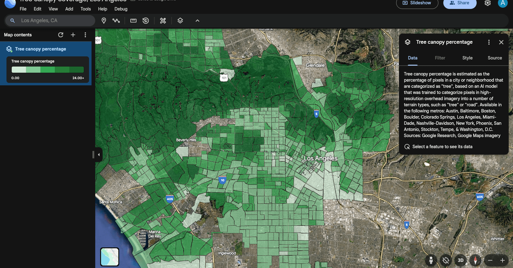Open the Tools menu
The width and height of the screenshot is (513, 268).
[86, 9]
